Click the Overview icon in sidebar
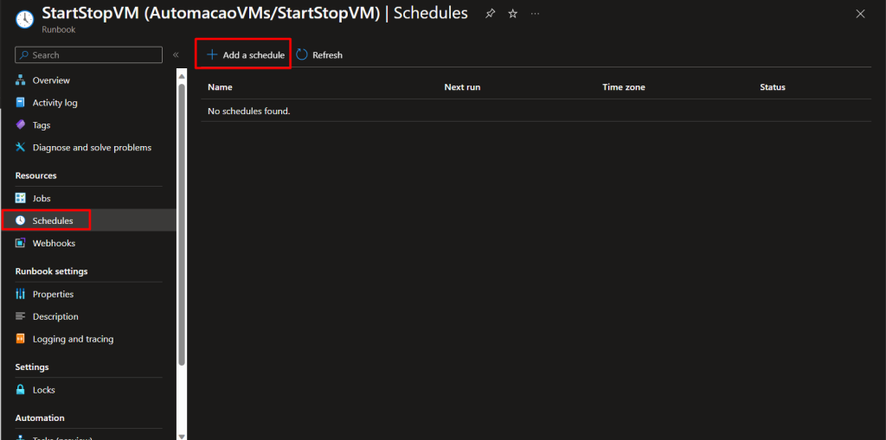 pos(21,80)
